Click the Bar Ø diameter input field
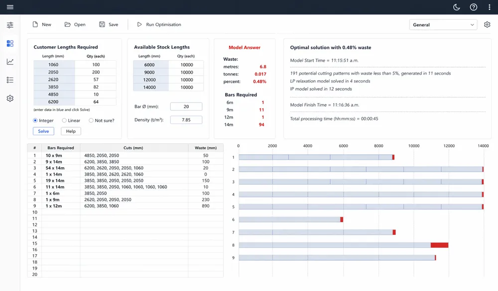Screen dimensions: 498x291 click(x=186, y=106)
